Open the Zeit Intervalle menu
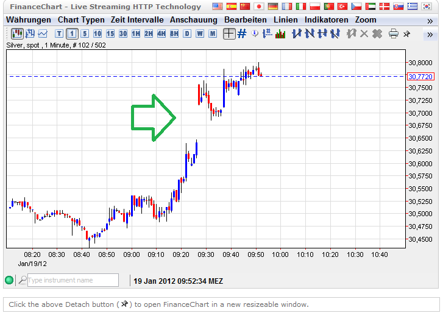443x316 pixels. [137, 20]
